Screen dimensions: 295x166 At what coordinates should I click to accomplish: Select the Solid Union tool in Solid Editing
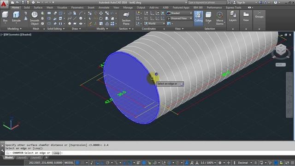[x=49, y=13]
